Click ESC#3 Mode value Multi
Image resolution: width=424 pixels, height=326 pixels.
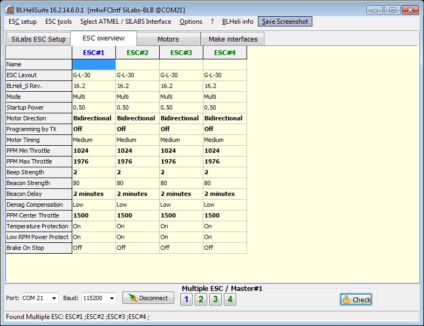tap(181, 97)
